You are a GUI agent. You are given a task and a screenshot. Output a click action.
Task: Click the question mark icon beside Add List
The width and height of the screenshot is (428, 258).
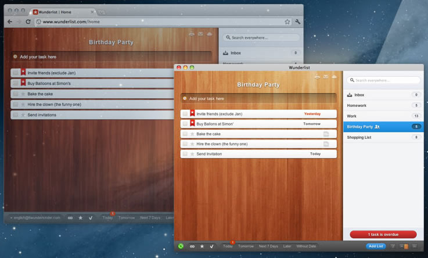[x=393, y=246]
